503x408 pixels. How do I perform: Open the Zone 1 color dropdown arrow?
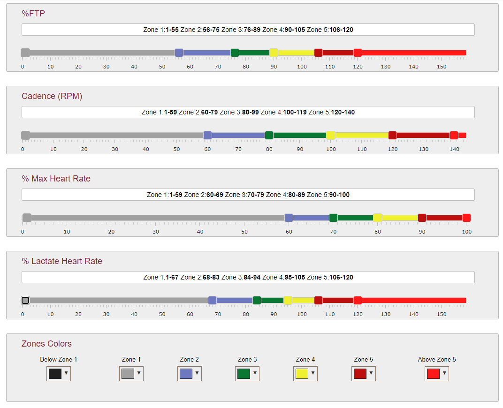tap(139, 373)
